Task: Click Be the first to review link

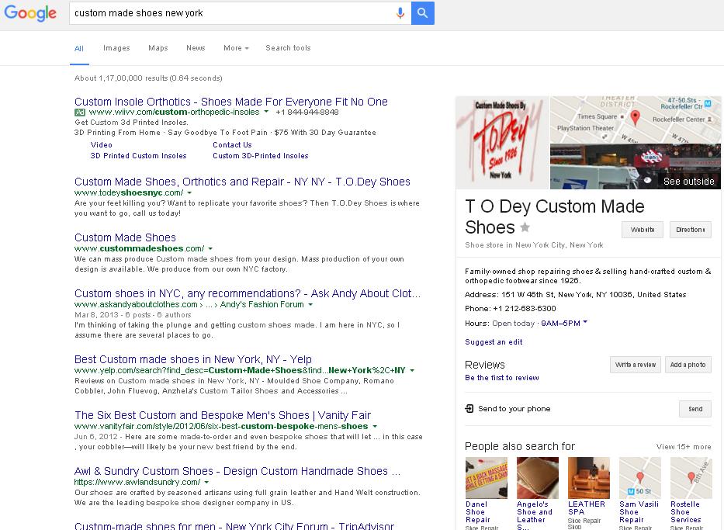Action: point(502,378)
